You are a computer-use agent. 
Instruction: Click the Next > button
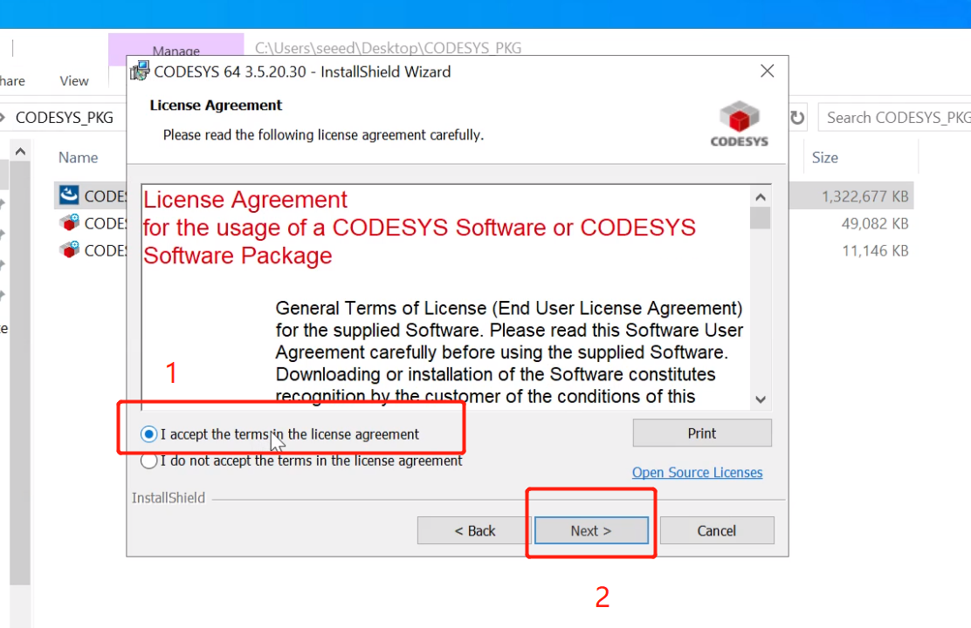(591, 531)
